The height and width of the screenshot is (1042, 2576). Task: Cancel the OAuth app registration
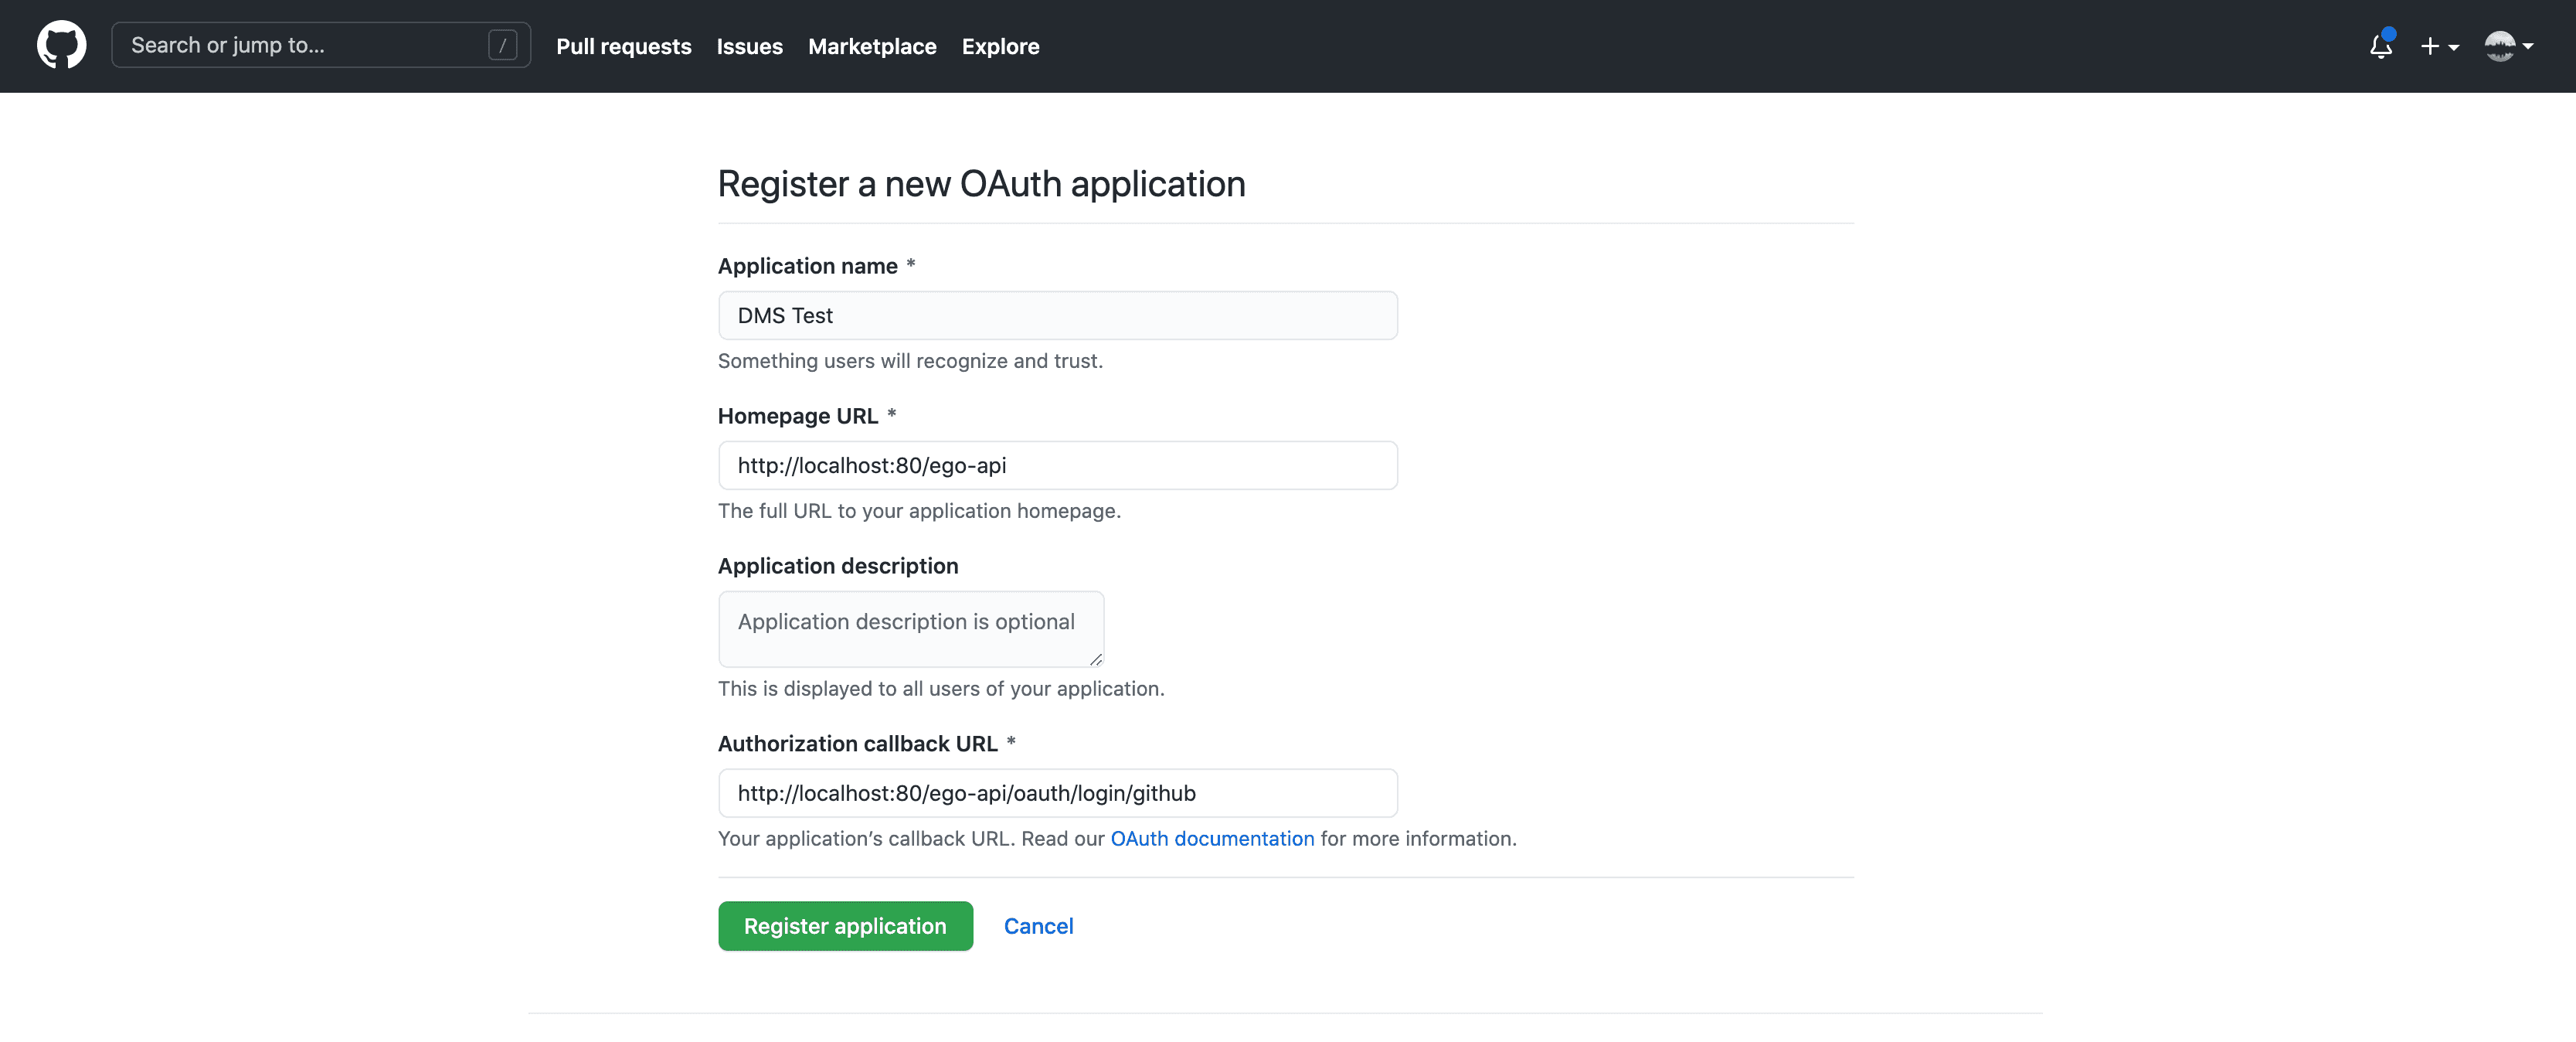(1038, 926)
